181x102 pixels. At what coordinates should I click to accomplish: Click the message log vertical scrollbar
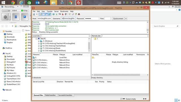coord(148,27)
